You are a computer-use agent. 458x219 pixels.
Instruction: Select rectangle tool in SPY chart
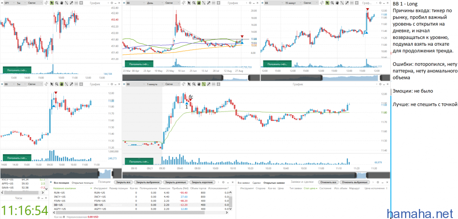click(x=81, y=3)
